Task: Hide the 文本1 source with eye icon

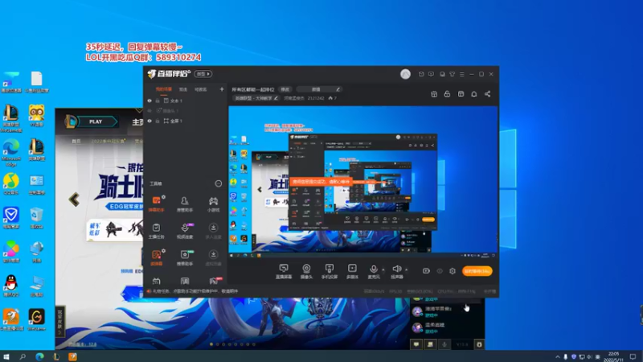Action: pos(149,101)
